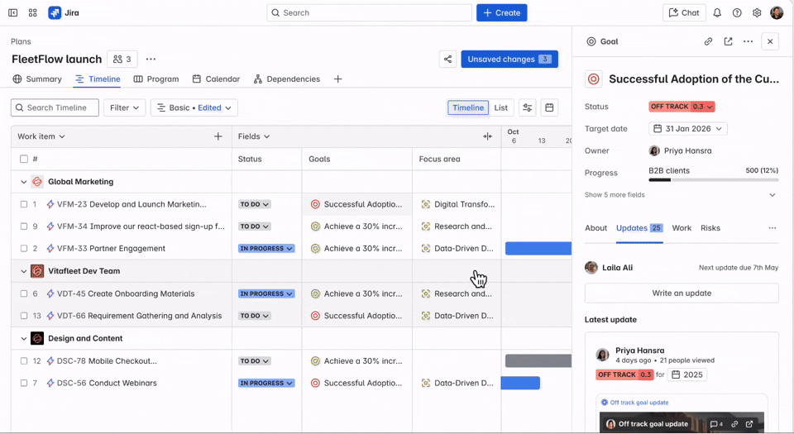Switch to the Dependencies tab
This screenshot has height=434, width=794.
tap(287, 79)
